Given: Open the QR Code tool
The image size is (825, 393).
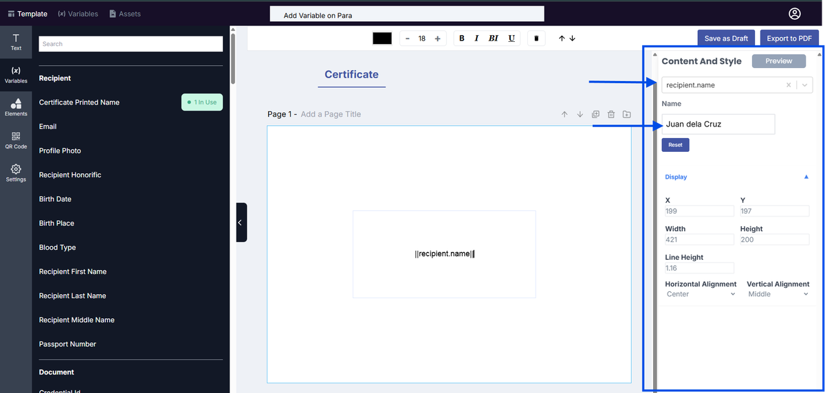Looking at the screenshot, I should pyautogui.click(x=16, y=140).
